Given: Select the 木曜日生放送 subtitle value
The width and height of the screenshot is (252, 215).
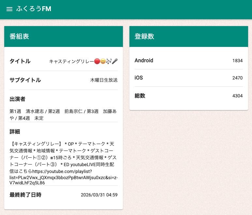Looking at the screenshot, I should [104, 80].
